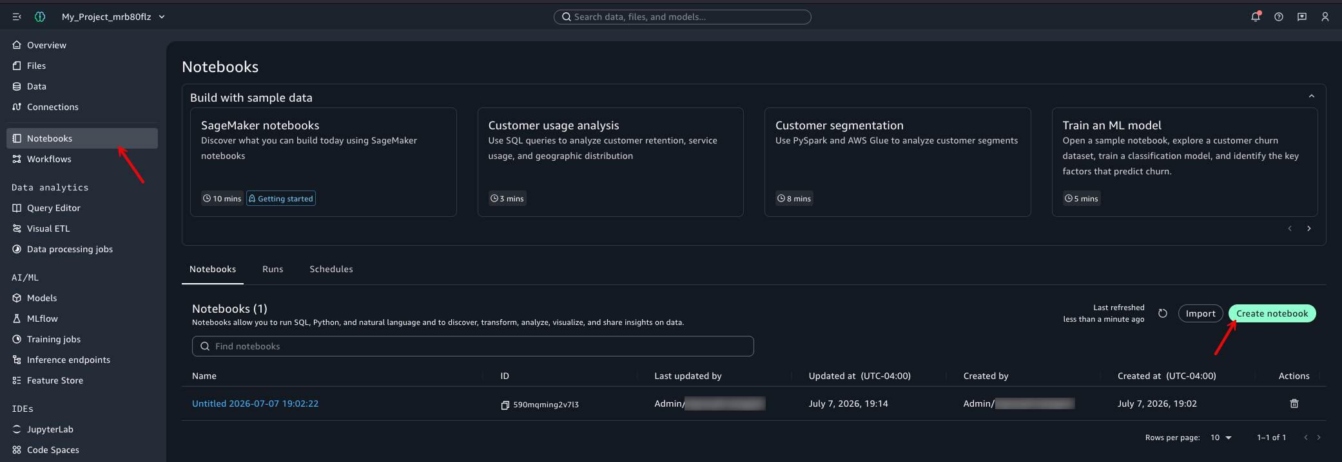Switch to the Runs tab
1342x462 pixels.
(x=273, y=269)
